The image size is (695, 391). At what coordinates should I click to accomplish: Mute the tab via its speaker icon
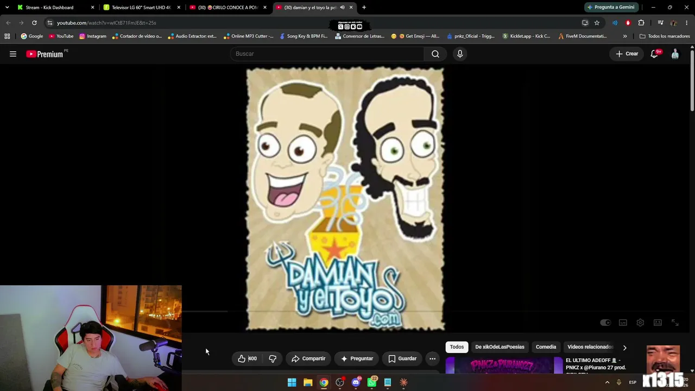tap(342, 8)
